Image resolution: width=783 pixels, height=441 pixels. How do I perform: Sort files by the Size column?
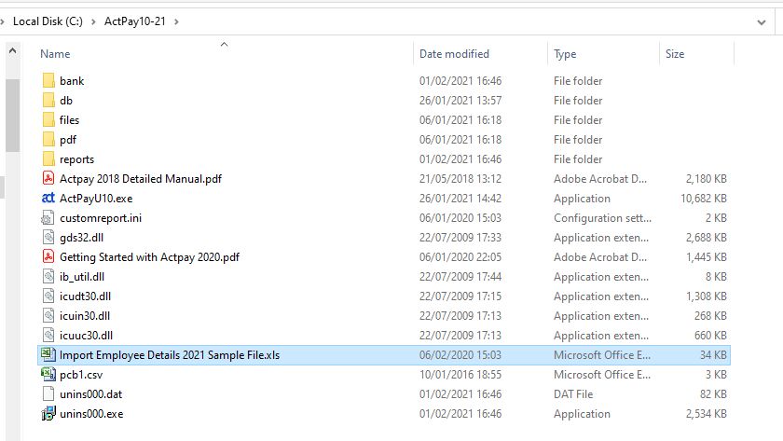click(675, 54)
